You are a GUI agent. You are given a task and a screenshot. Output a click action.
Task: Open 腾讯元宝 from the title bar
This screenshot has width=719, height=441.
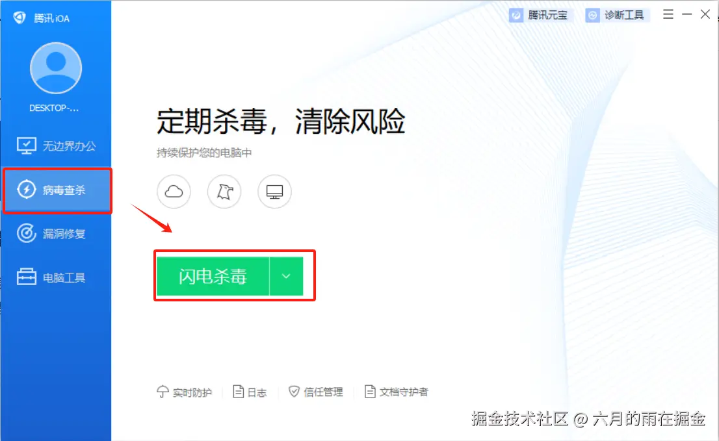click(538, 15)
